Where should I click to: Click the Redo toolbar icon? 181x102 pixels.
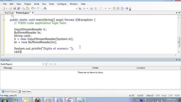tap(38, 8)
